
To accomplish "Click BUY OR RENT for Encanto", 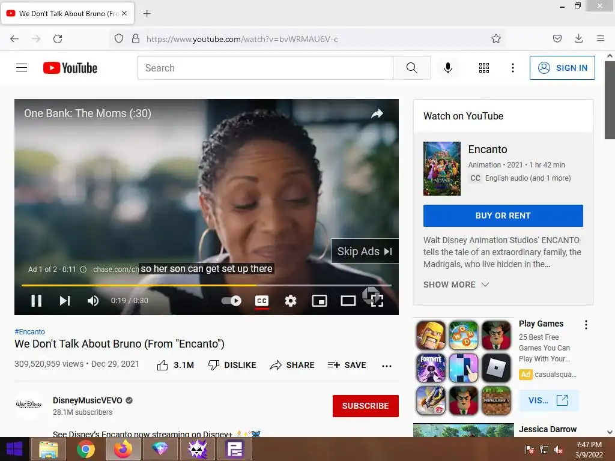I will [x=503, y=215].
